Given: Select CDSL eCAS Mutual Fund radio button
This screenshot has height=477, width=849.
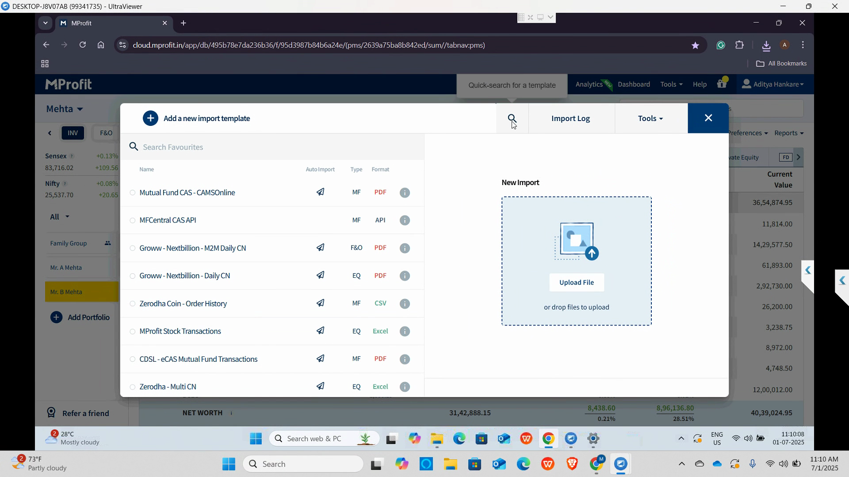Looking at the screenshot, I should click(132, 360).
